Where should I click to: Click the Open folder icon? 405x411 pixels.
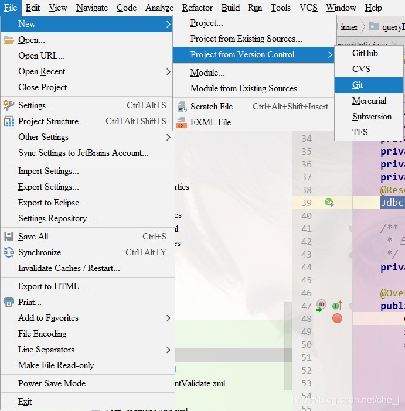[x=9, y=40]
